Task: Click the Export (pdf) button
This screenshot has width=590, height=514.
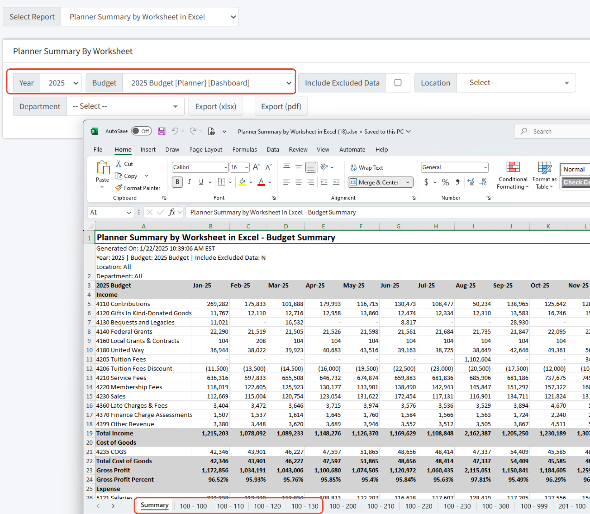Action: pos(281,106)
